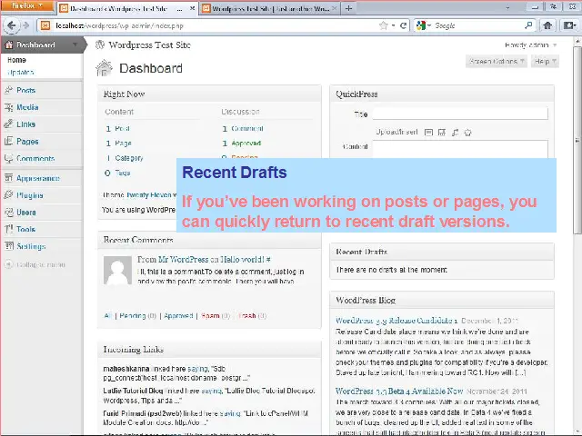
Task: Click QuickPress add video icon
Action: point(442,133)
